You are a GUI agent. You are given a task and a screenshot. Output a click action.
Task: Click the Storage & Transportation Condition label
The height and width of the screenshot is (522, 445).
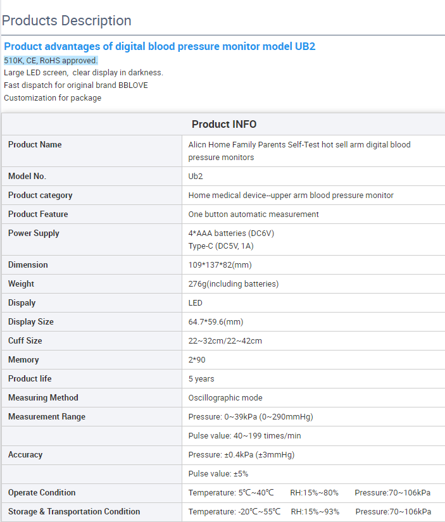click(74, 511)
